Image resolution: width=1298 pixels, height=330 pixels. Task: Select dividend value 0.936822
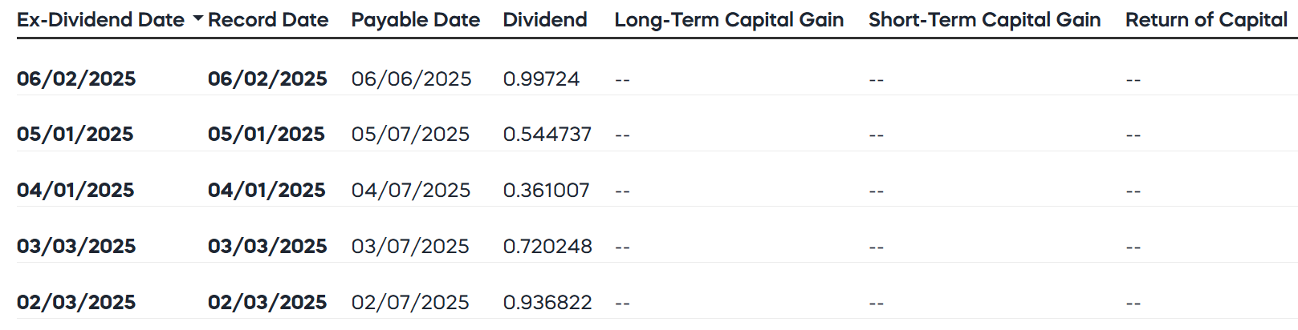547,303
